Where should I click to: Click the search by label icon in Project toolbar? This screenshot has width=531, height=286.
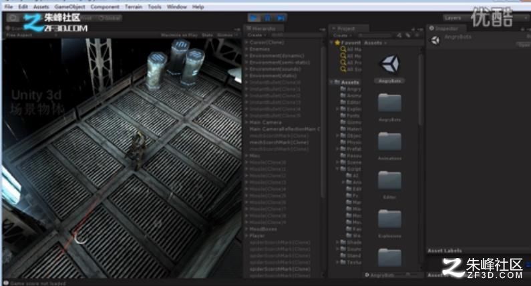pyautogui.click(x=408, y=35)
